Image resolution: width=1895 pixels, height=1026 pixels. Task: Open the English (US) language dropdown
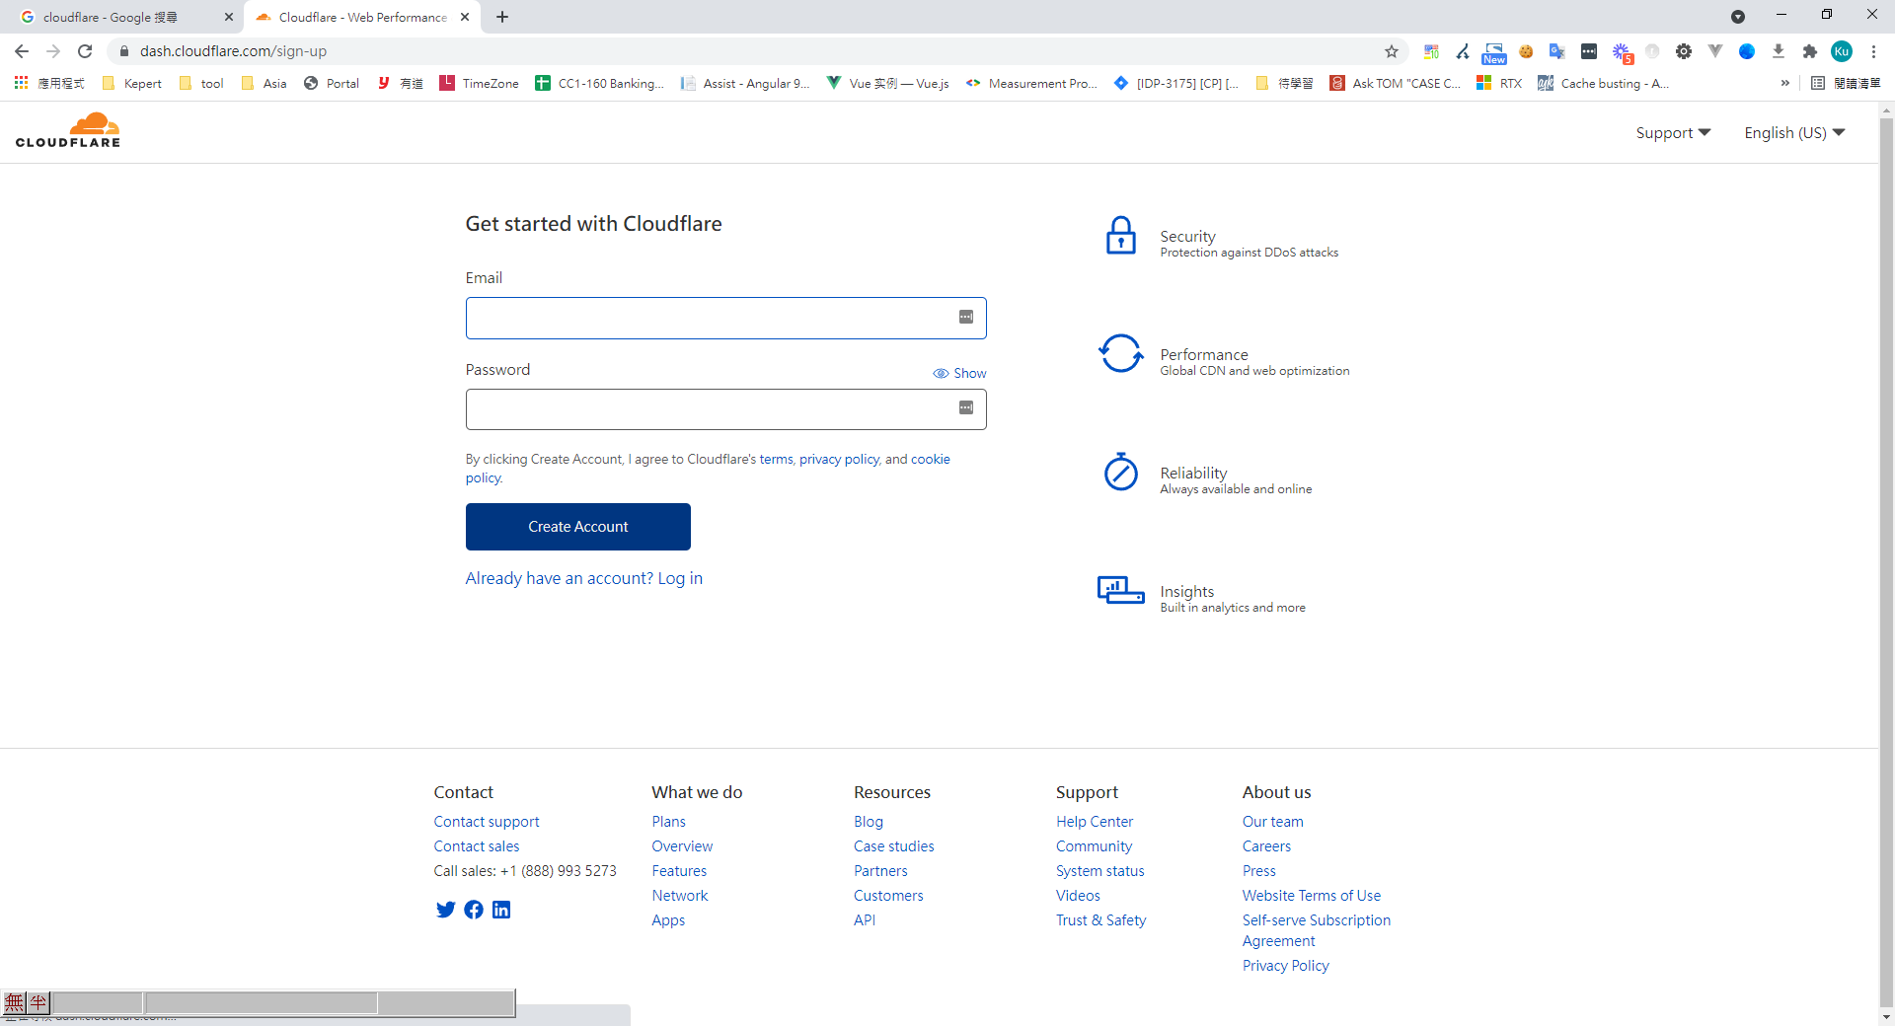tap(1793, 133)
